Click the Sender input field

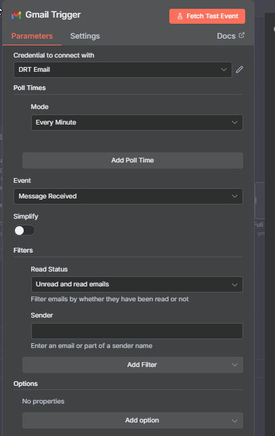point(137,331)
